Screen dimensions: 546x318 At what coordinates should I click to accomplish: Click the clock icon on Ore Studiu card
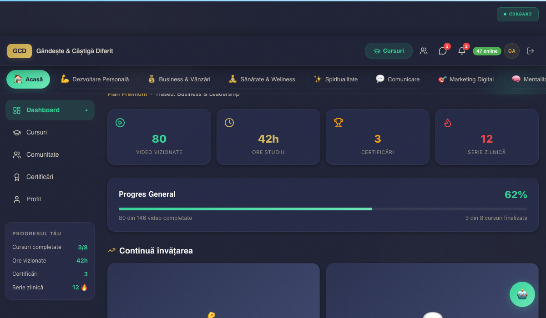(x=229, y=123)
